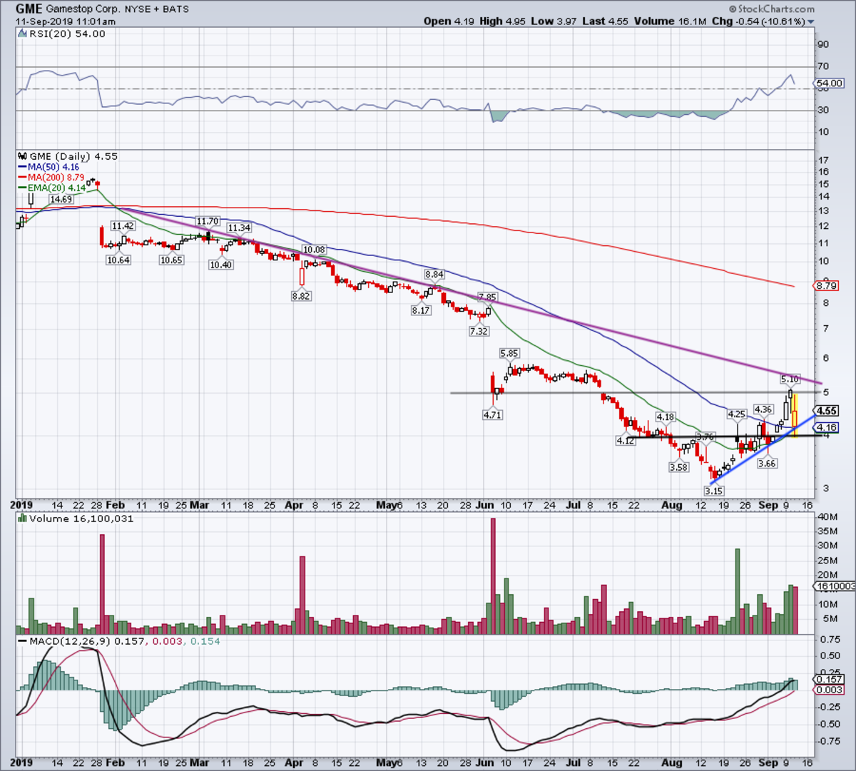Screen dimensions: 856x771
Task: Click the 4.18 price annotation
Action: [x=666, y=417]
